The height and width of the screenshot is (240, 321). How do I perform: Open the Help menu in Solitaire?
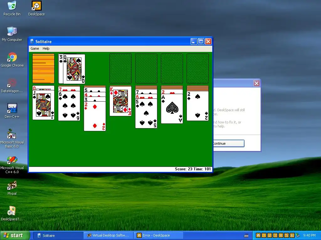(46, 48)
